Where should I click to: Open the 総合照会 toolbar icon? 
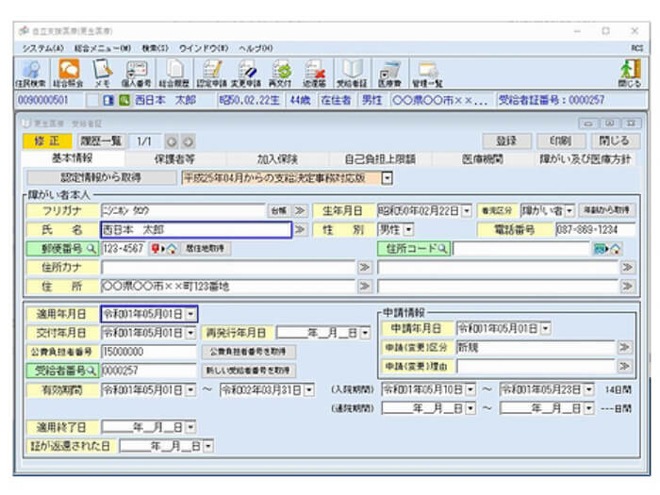tap(68, 74)
